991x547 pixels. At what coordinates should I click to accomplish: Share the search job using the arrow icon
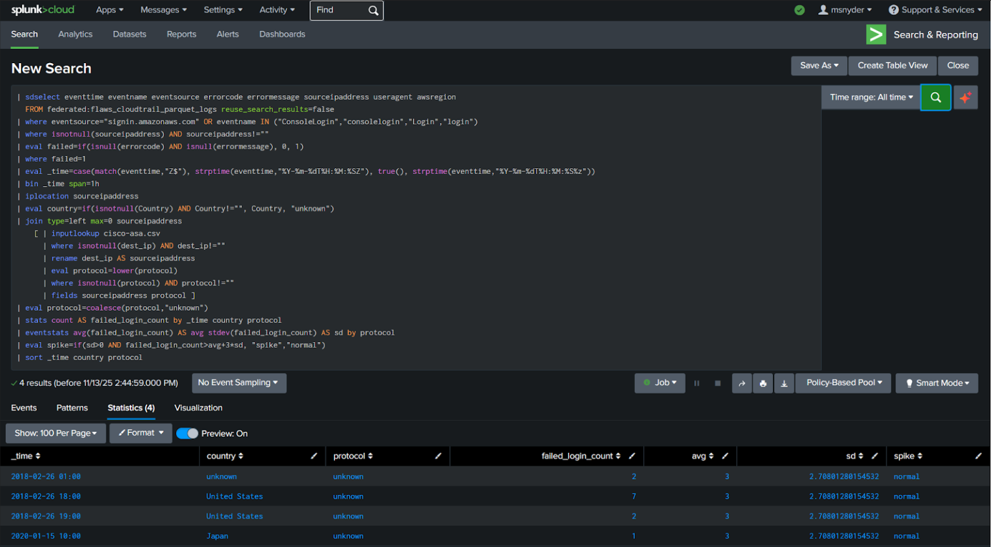tap(741, 383)
